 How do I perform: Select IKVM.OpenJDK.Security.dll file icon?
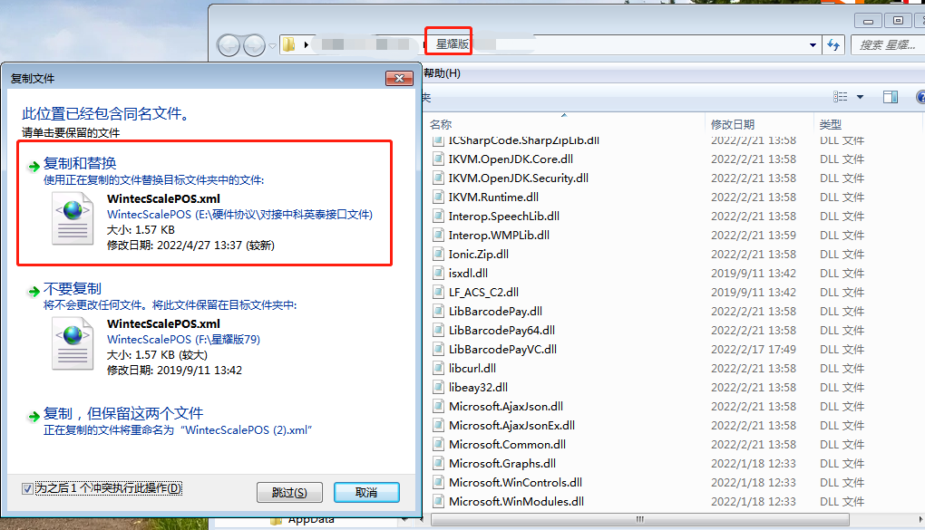[x=438, y=178]
